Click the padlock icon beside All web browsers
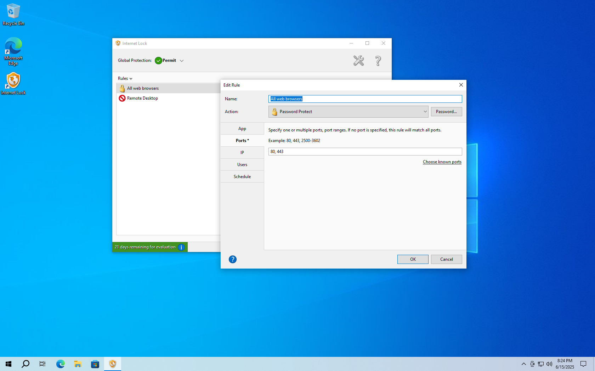595x371 pixels. point(122,88)
